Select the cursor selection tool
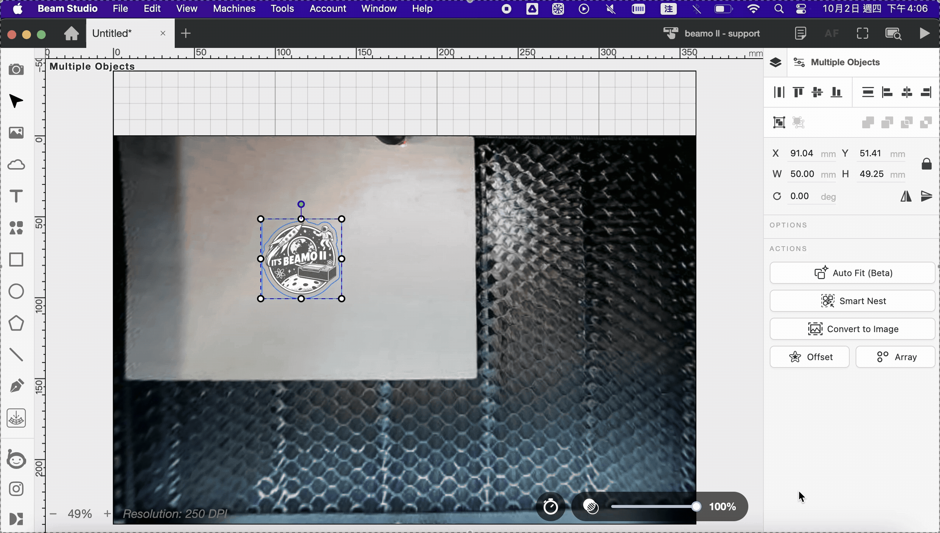Image resolution: width=940 pixels, height=533 pixels. pos(16,101)
